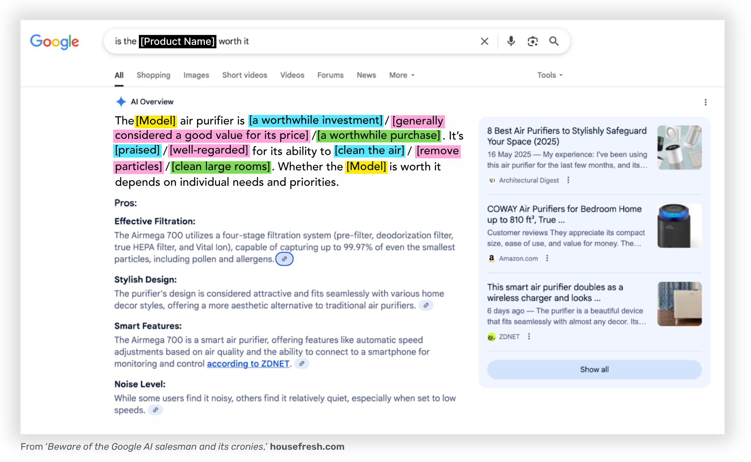751x462 pixels.
Task: Open Google Lens camera search
Action: point(532,41)
